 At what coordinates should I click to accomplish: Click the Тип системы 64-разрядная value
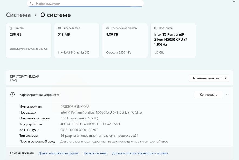[99, 136]
